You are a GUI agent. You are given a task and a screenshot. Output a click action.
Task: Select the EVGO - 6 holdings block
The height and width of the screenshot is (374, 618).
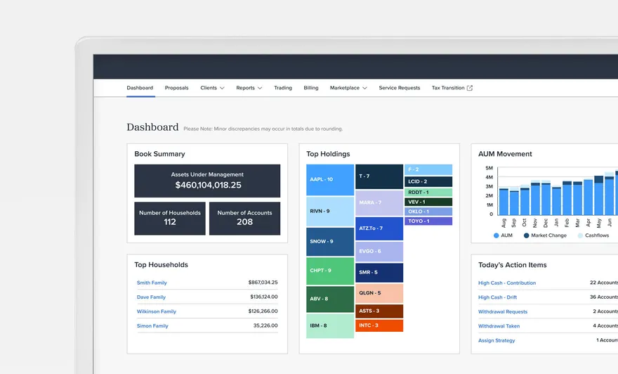tap(379, 252)
